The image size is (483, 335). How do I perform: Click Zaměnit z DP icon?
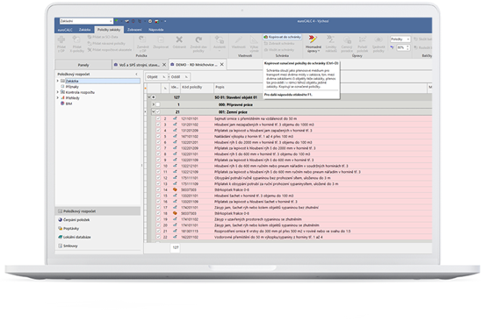(x=142, y=39)
